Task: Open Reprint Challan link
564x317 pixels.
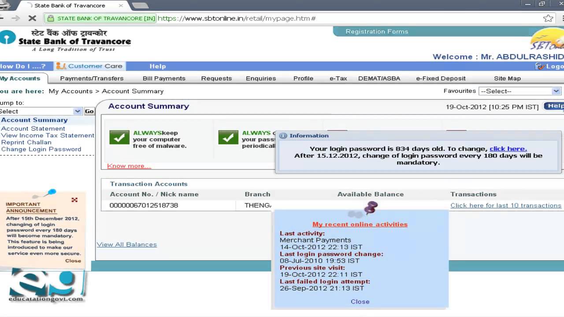Action: click(26, 142)
